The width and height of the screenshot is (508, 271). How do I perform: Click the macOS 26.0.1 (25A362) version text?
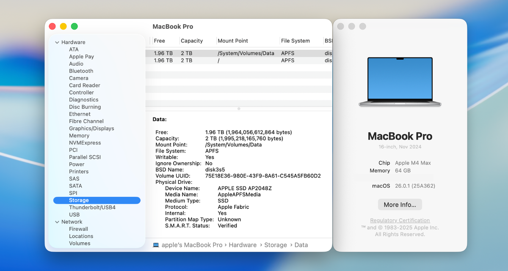[x=415, y=186]
